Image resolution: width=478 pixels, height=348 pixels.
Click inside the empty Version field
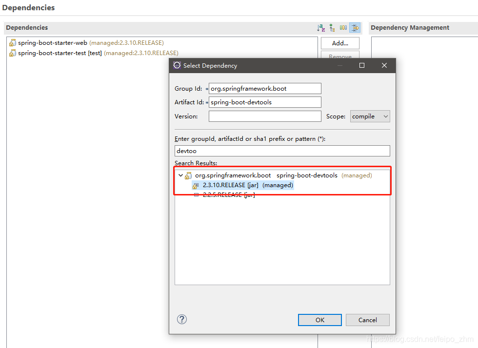click(x=265, y=116)
